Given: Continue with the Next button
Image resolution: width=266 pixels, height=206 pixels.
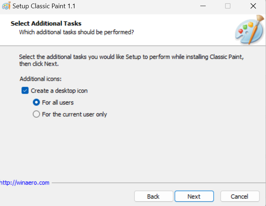Looking at the screenshot, I should point(194,196).
